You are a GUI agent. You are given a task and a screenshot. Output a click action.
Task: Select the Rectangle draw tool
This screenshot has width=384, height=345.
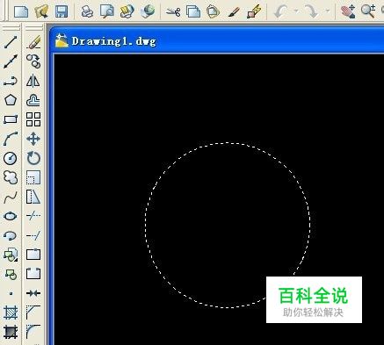point(11,119)
